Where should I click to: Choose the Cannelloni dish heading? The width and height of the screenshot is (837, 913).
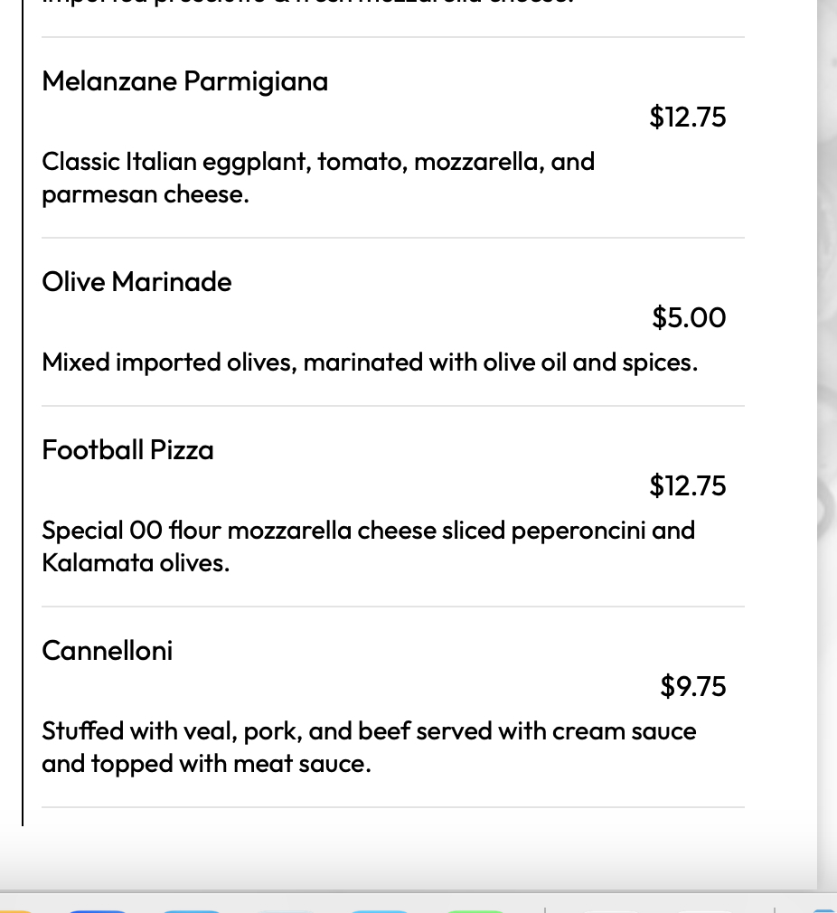pos(107,651)
